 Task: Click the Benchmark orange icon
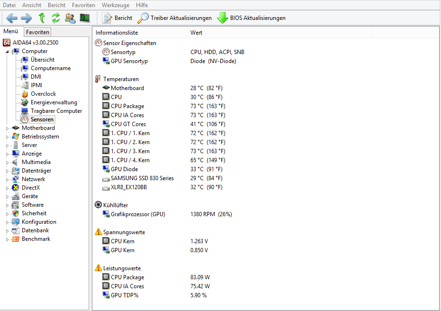16,239
